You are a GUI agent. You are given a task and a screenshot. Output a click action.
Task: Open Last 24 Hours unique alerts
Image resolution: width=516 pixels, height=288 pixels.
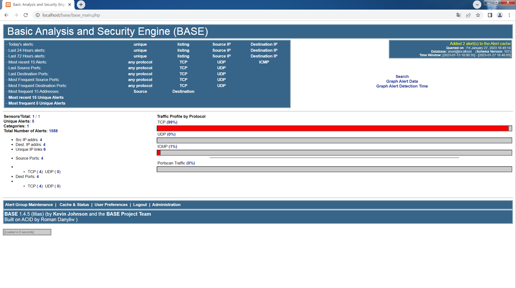pyautogui.click(x=140, y=50)
